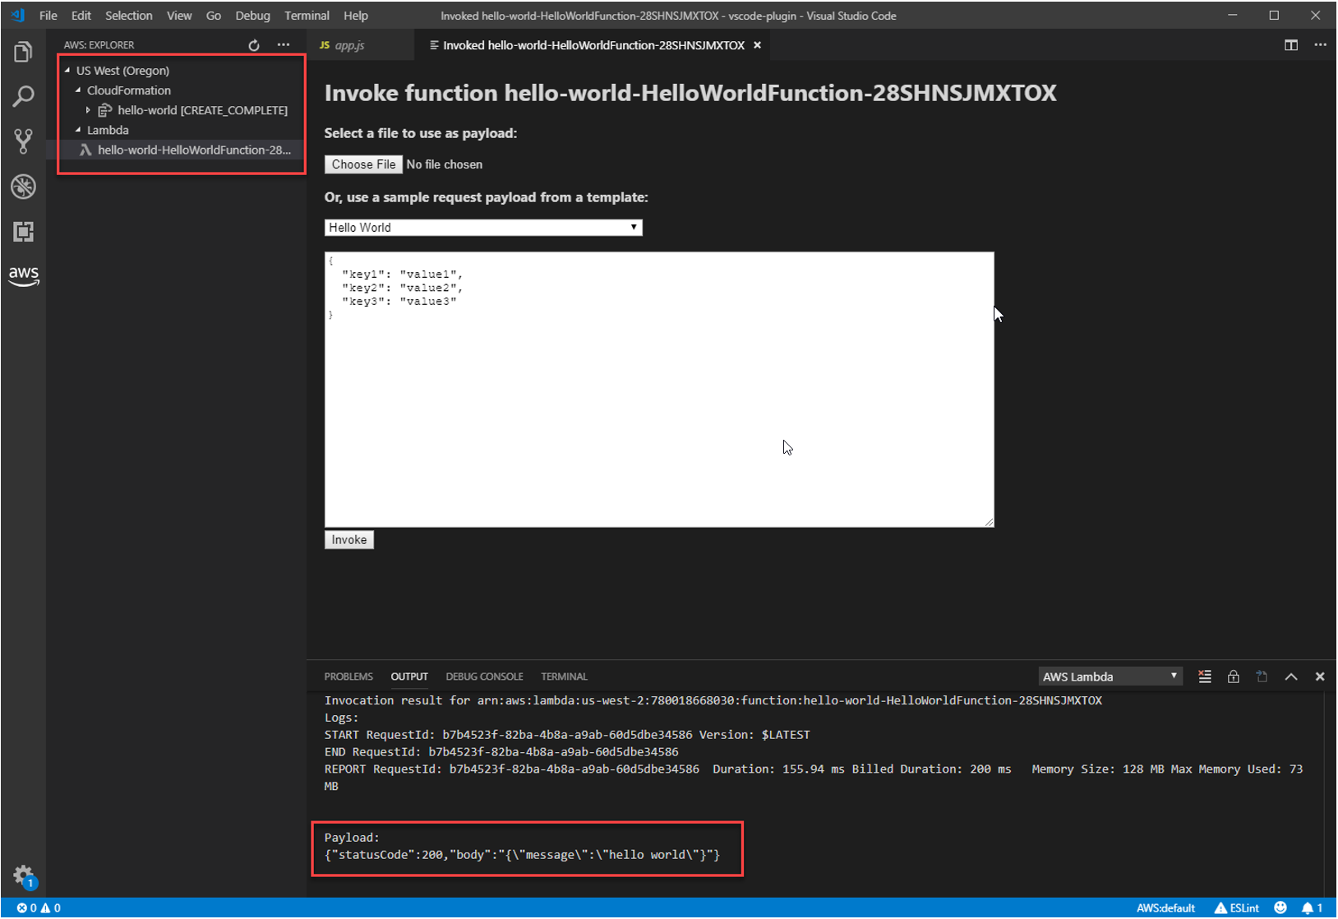
Task: Click the Invoke button
Action: [x=349, y=540]
